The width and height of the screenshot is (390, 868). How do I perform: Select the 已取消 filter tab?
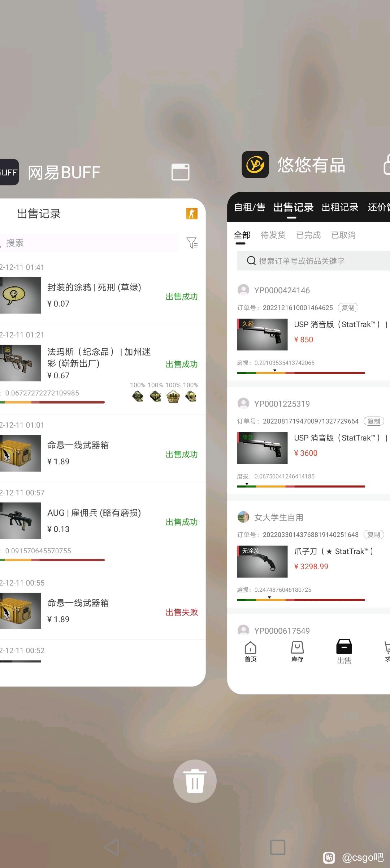[343, 235]
